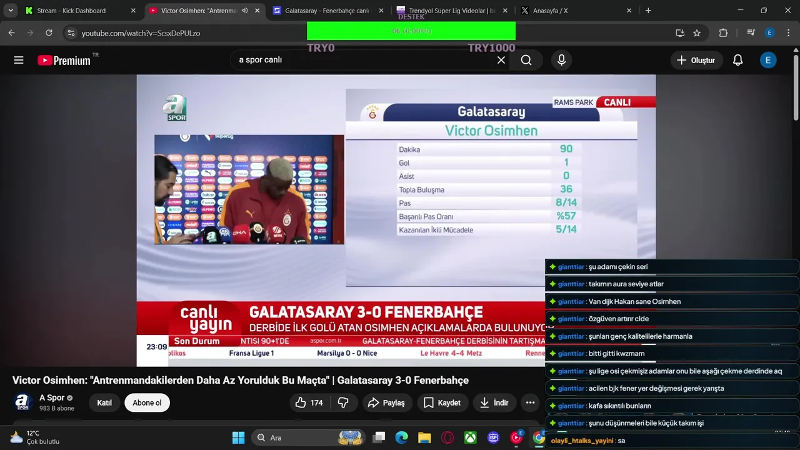Like the video with thumbs up
Viewport: 800px width, 450px height.
pos(309,402)
